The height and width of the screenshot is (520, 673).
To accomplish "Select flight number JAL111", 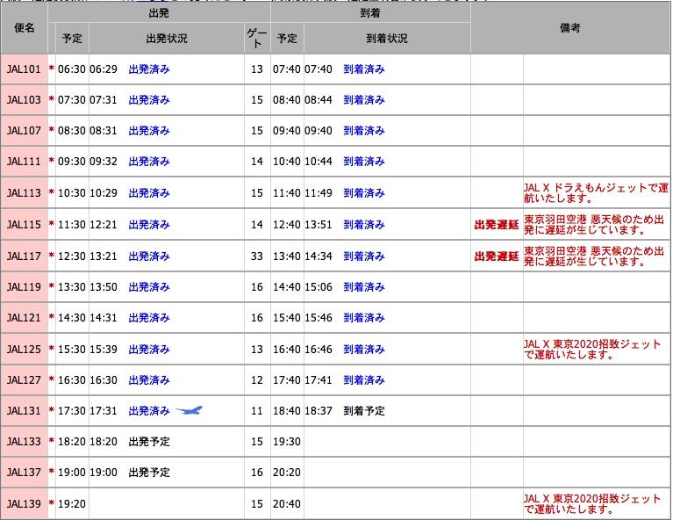I will tap(24, 162).
